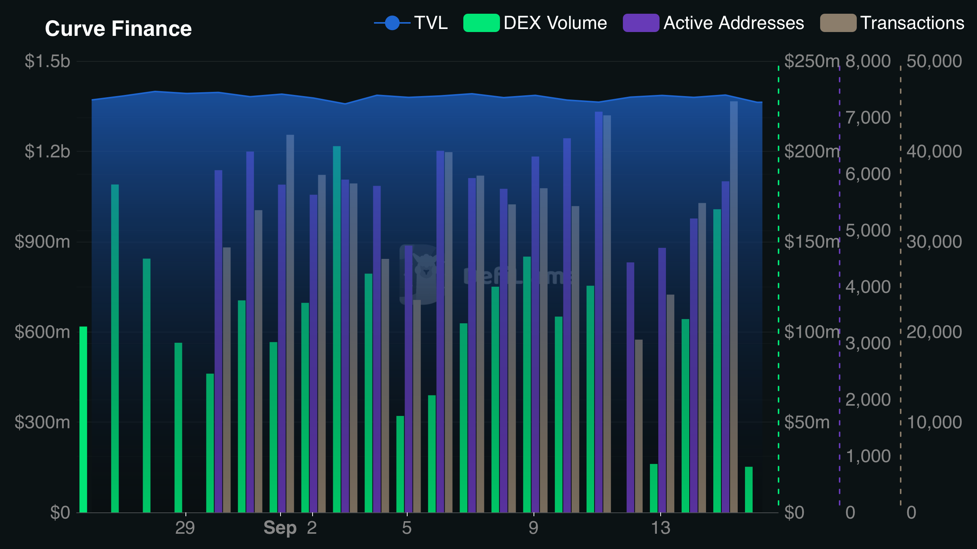Click the 13 date label on the x-axis
977x549 pixels.
(661, 528)
